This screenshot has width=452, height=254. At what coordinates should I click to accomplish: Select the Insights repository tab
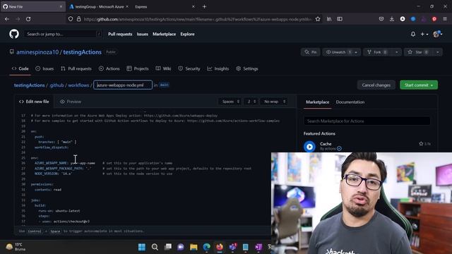218,68
